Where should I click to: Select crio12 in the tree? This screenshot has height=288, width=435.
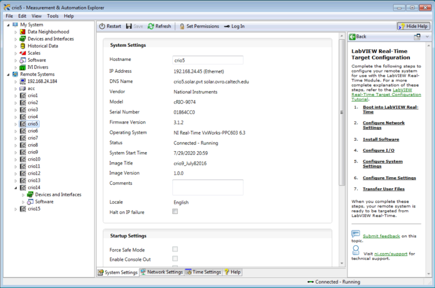(x=34, y=173)
